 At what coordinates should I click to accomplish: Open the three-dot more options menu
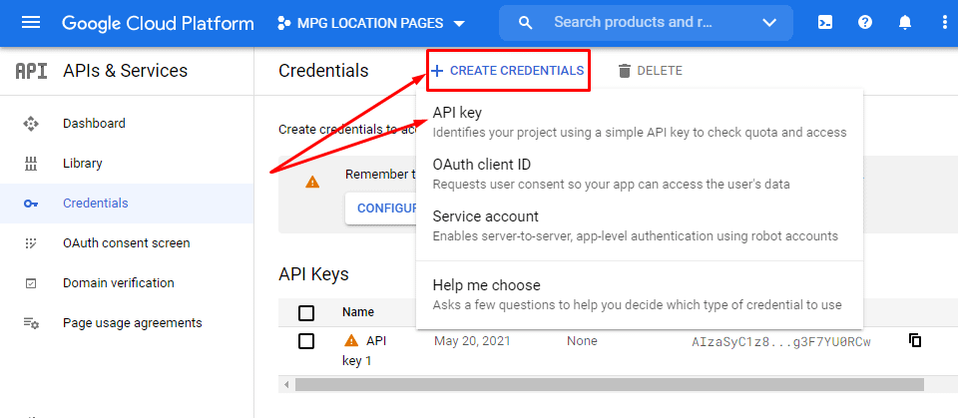pyautogui.click(x=944, y=23)
